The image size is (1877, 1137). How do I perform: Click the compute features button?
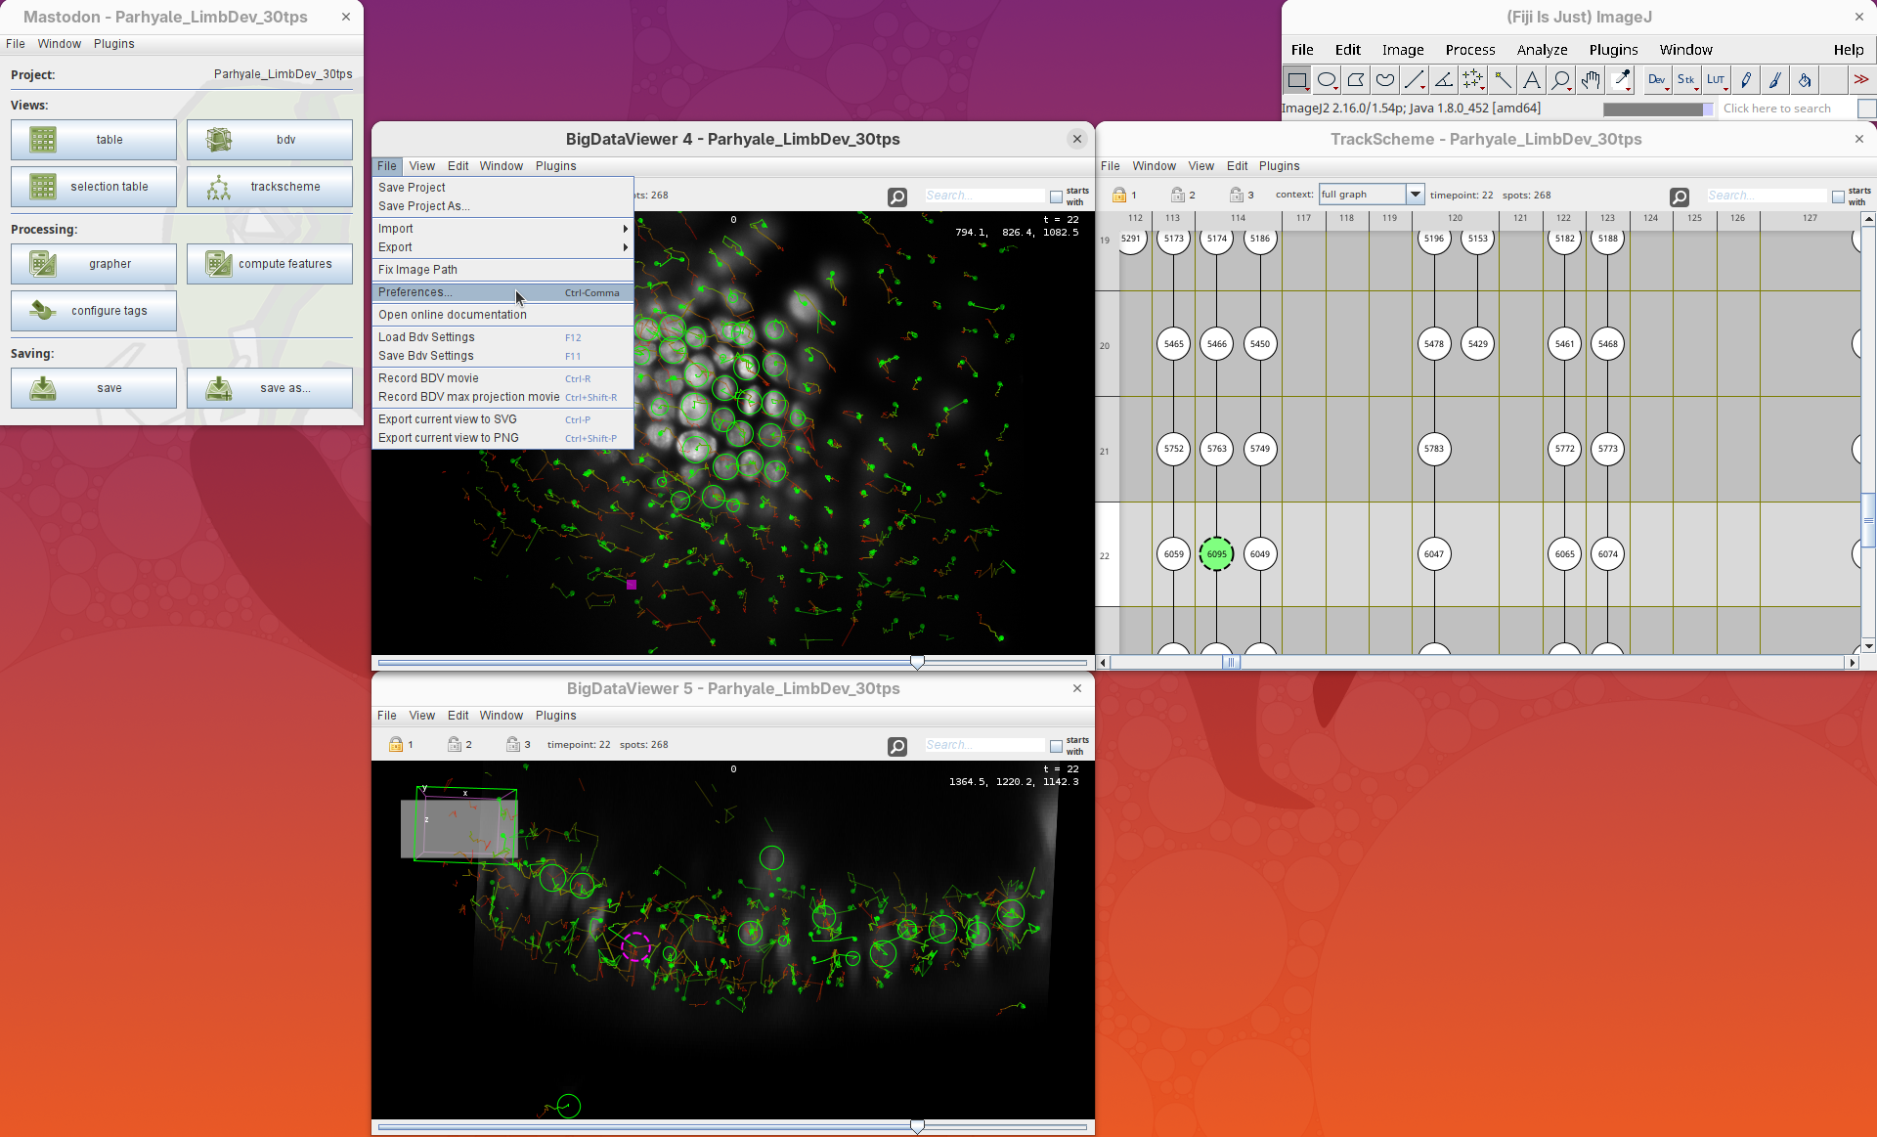[x=270, y=264]
